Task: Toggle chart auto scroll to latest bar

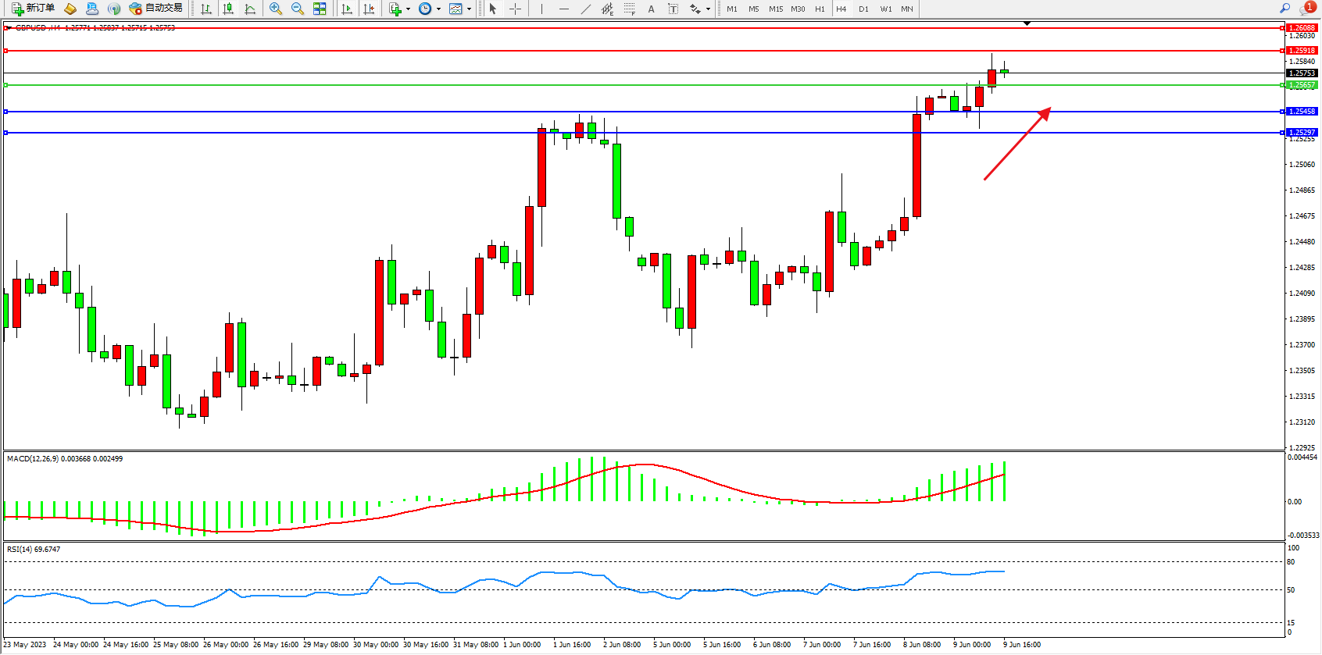Action: pos(347,9)
